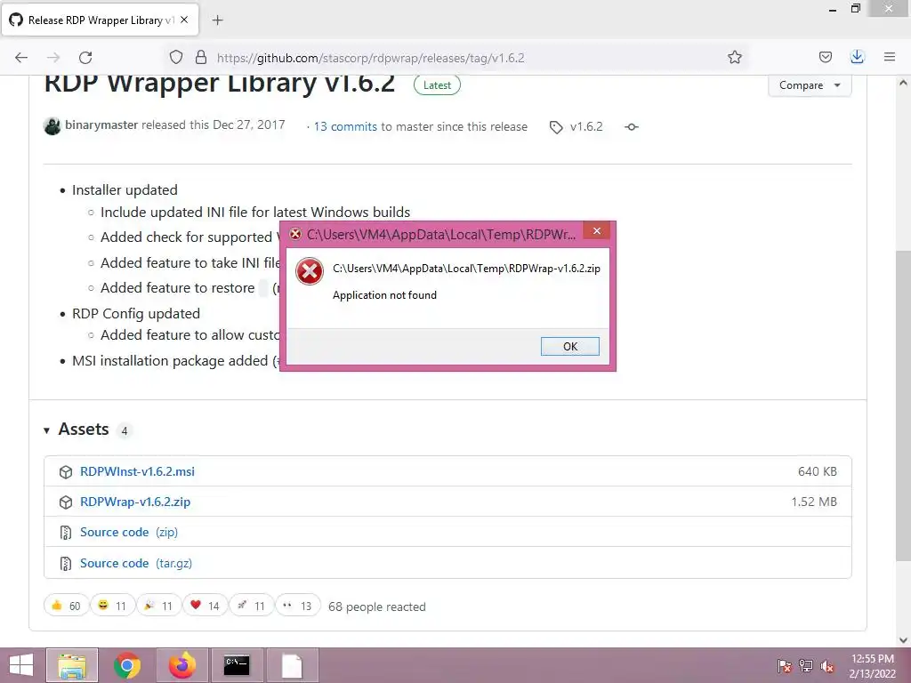
Task: Open the Firefox downloads panel
Action: pos(857,57)
